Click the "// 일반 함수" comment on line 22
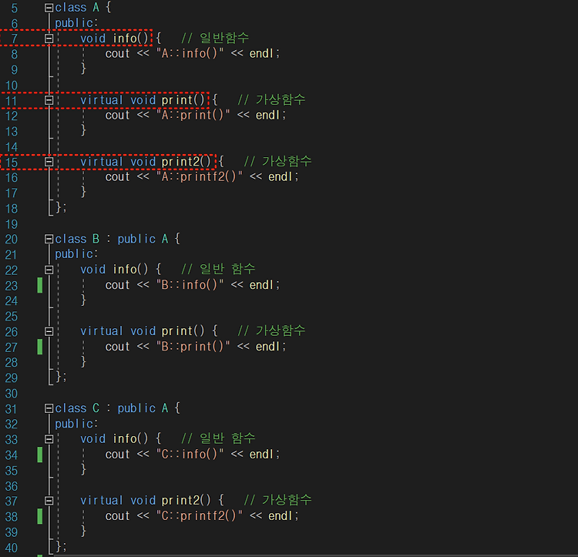The height and width of the screenshot is (557, 578). pyautogui.click(x=218, y=269)
